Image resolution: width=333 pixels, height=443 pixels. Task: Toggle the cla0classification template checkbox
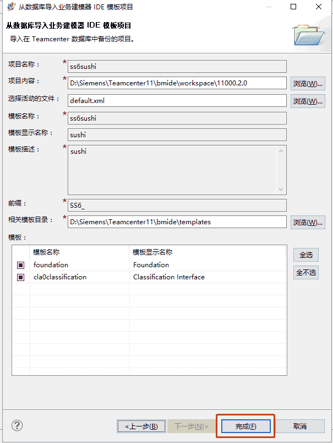20,277
